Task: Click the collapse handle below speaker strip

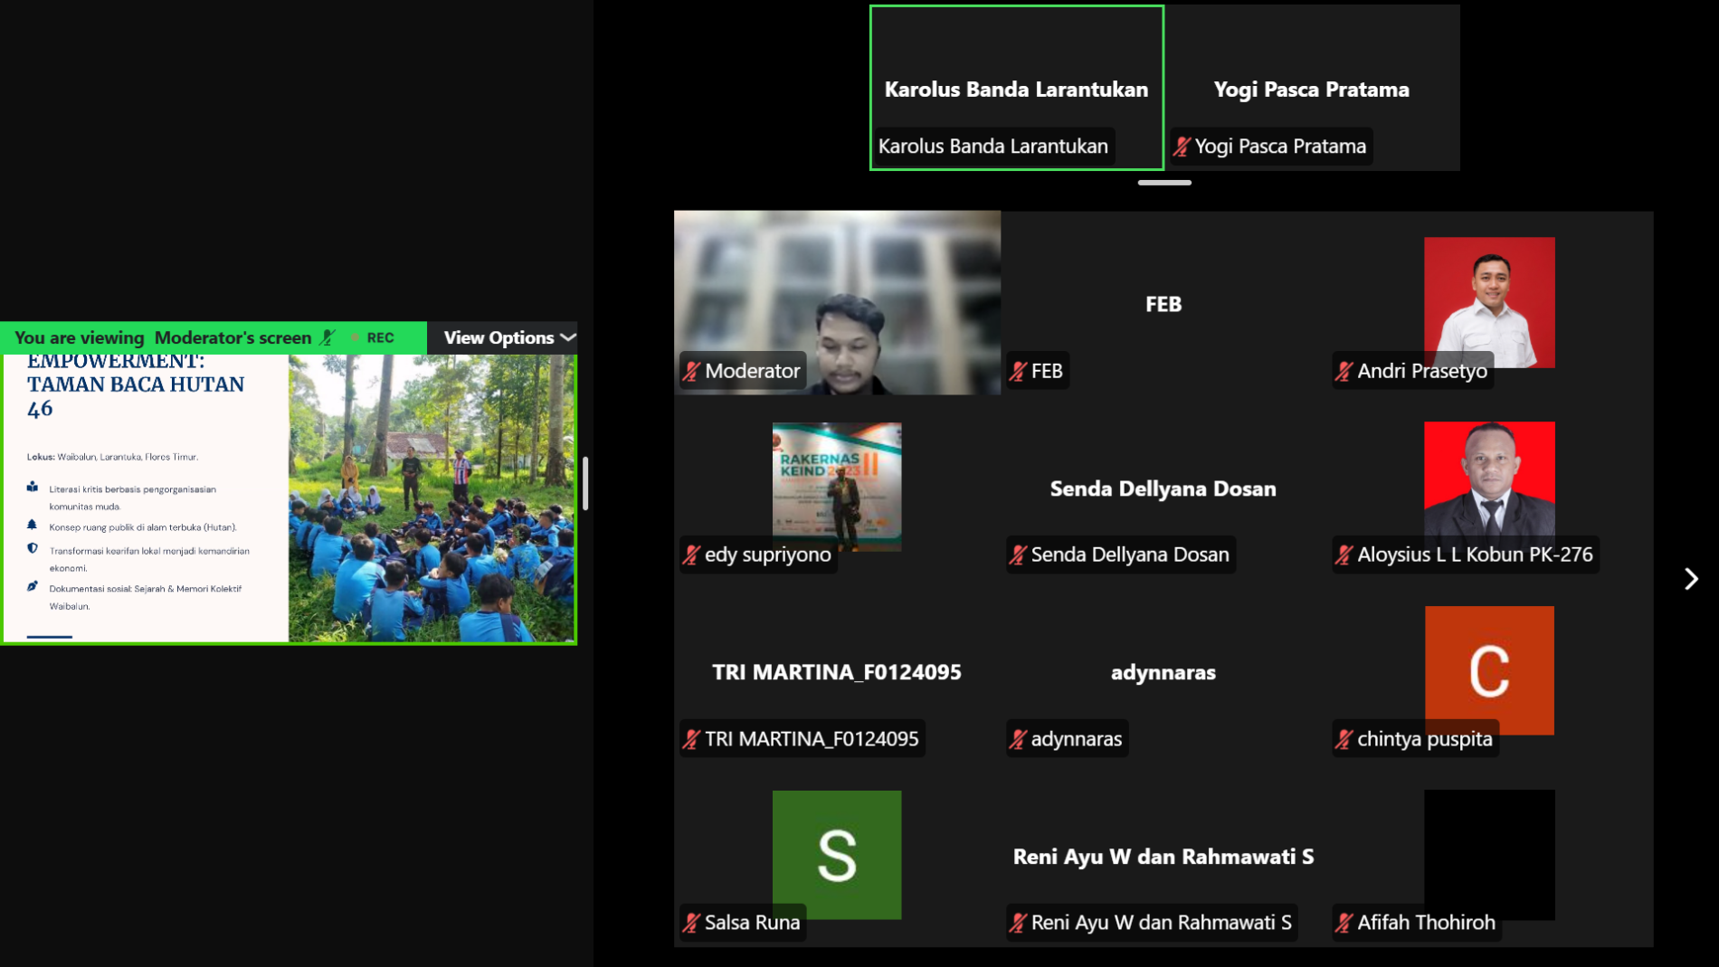Action: click(1164, 183)
